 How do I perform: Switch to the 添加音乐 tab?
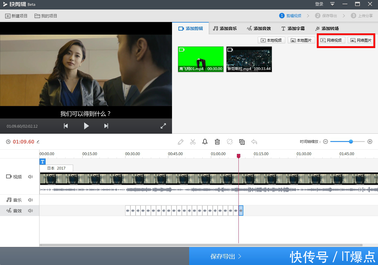(x=225, y=28)
